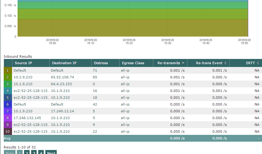
Task: Click the Prev page button
Action: (10, 152)
